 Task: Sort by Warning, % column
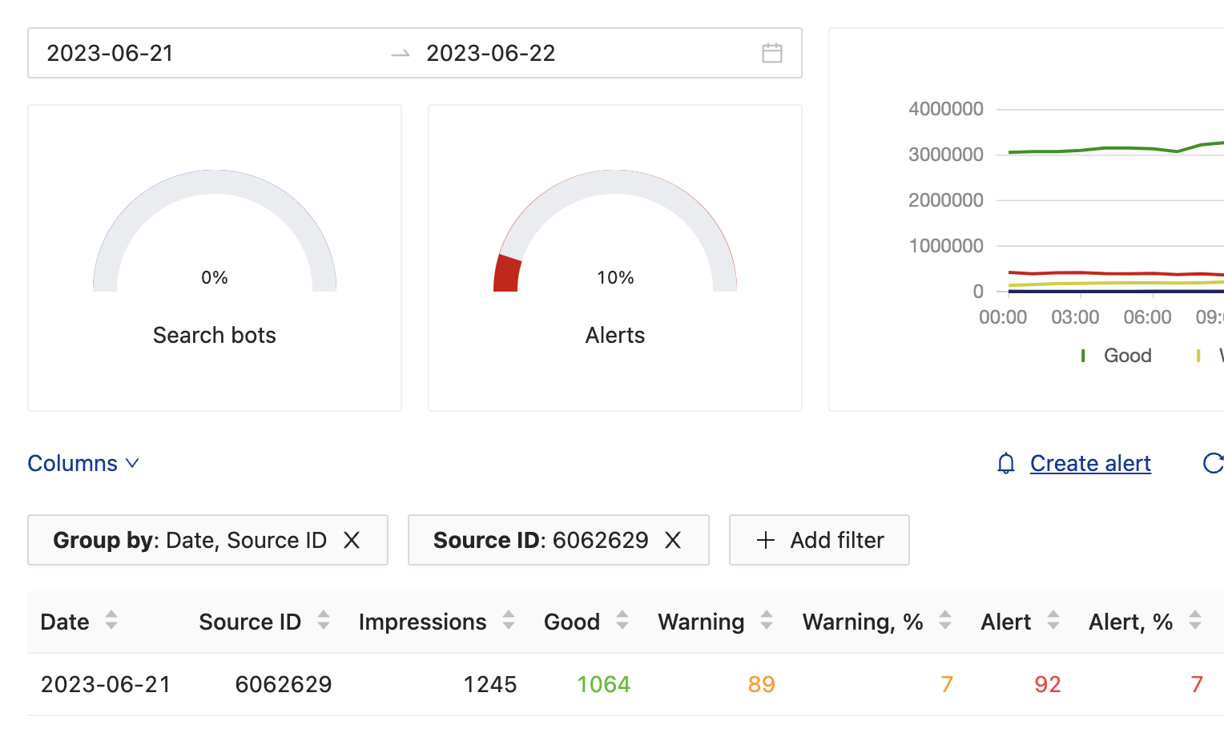945,621
